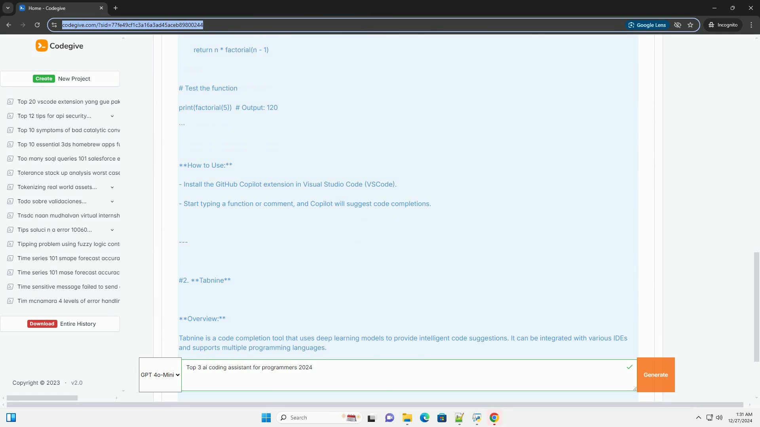Open the tab search dropdown arrow
The height and width of the screenshot is (427, 760).
pos(8,8)
